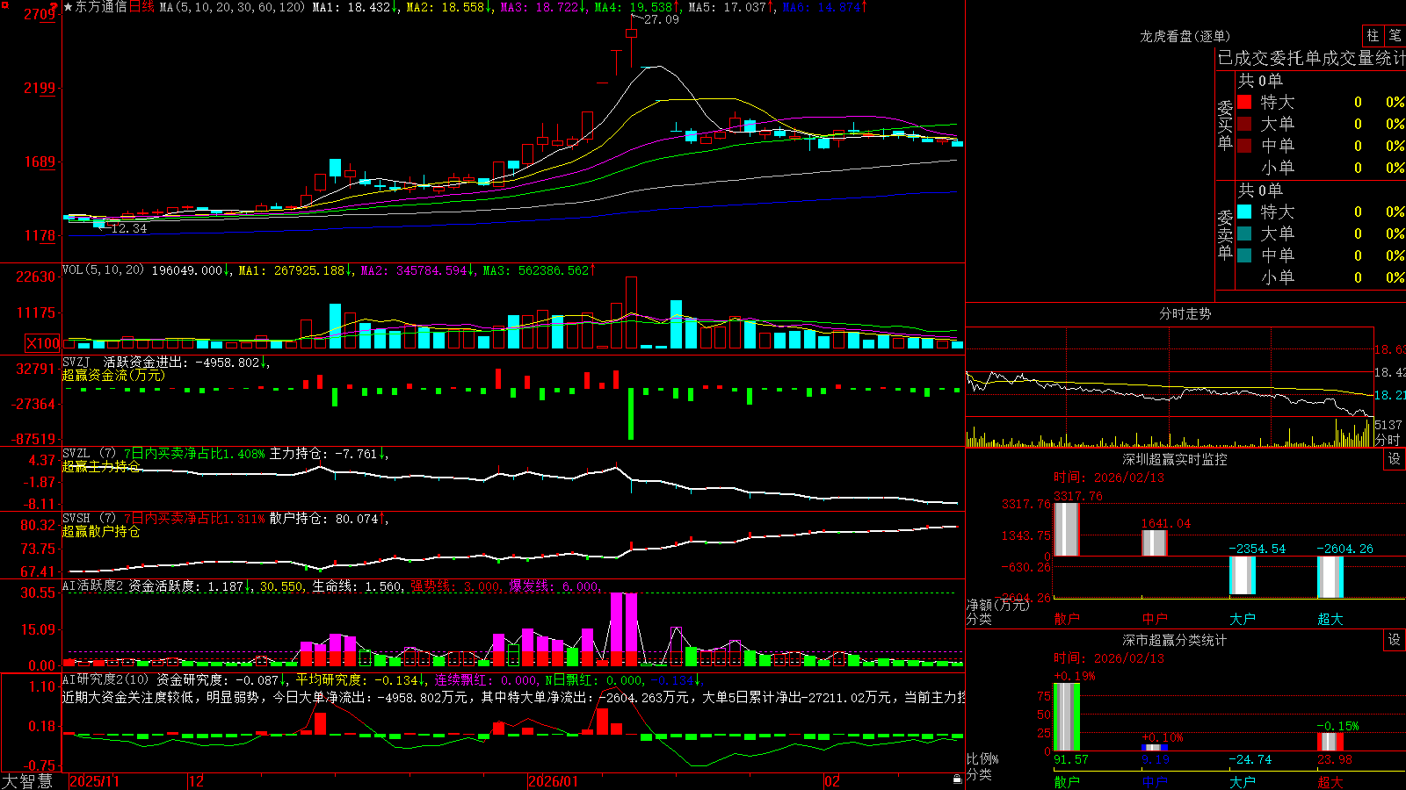Viewport: 1406px width, 790px height.
Task: Click the 27.09 high price annotation
Action: [661, 19]
